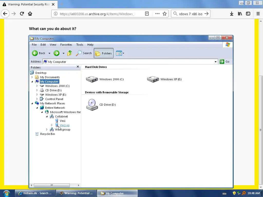This screenshot has width=263, height=197.
Task: Go to Firefox home page
Action: coord(30,14)
